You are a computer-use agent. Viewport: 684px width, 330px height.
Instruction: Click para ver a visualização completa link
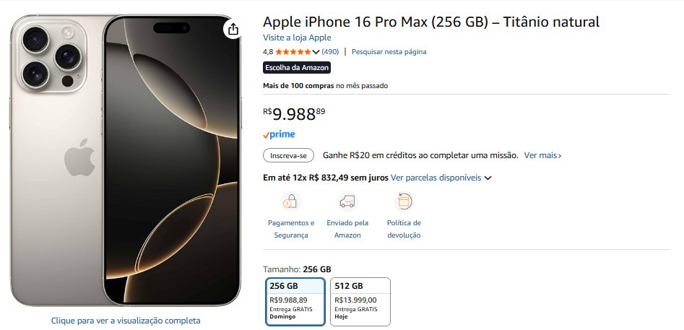[x=126, y=321]
